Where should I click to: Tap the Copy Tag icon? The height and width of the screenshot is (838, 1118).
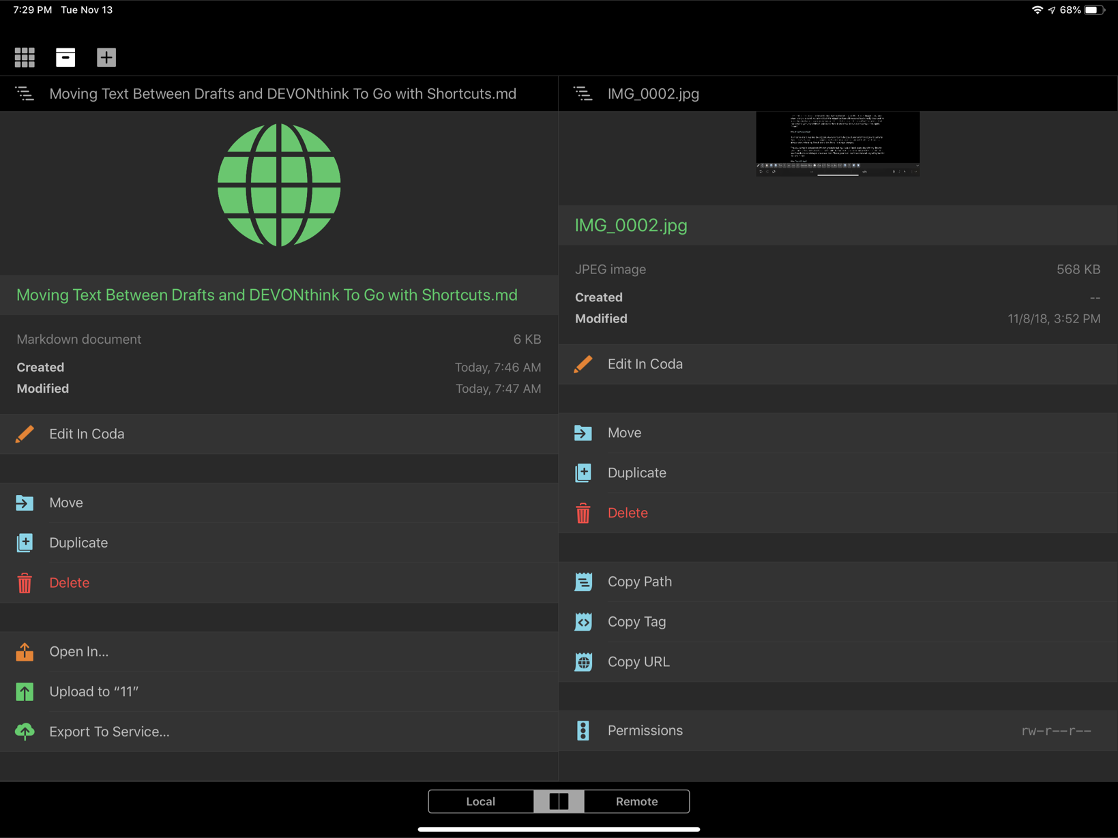583,622
